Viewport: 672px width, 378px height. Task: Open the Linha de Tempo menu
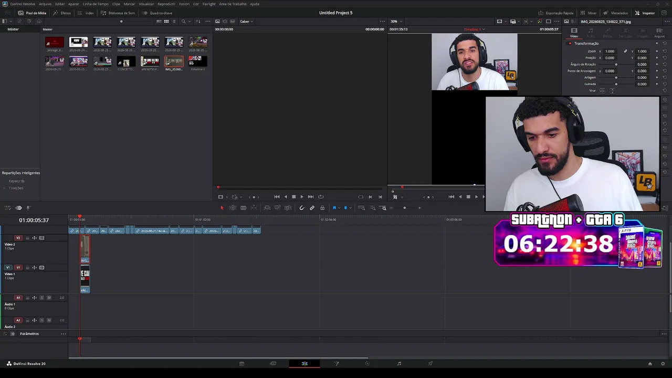point(96,4)
